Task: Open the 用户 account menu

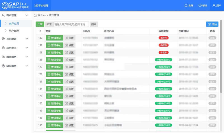Action: point(217,5)
